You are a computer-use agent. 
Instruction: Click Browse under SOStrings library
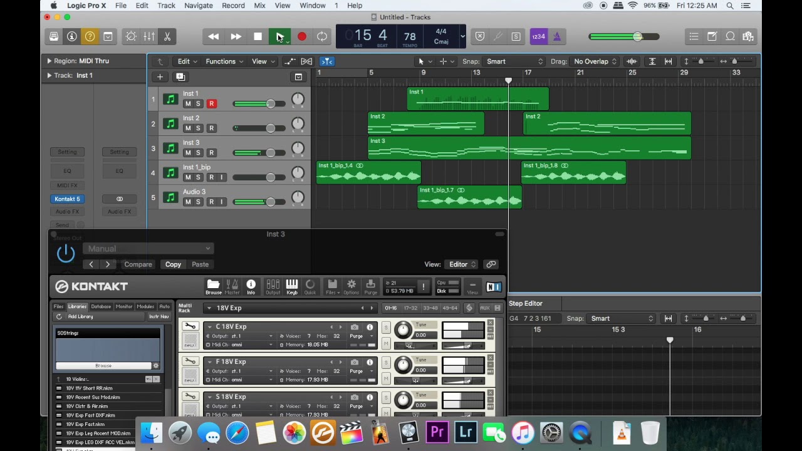coord(103,366)
